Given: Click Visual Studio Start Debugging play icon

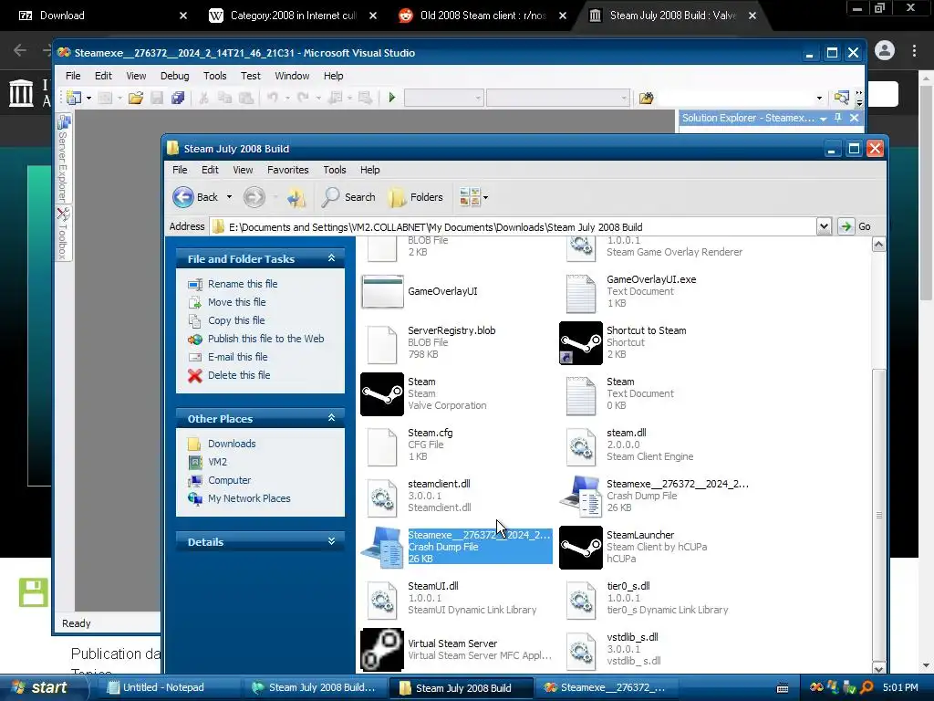Looking at the screenshot, I should point(392,97).
